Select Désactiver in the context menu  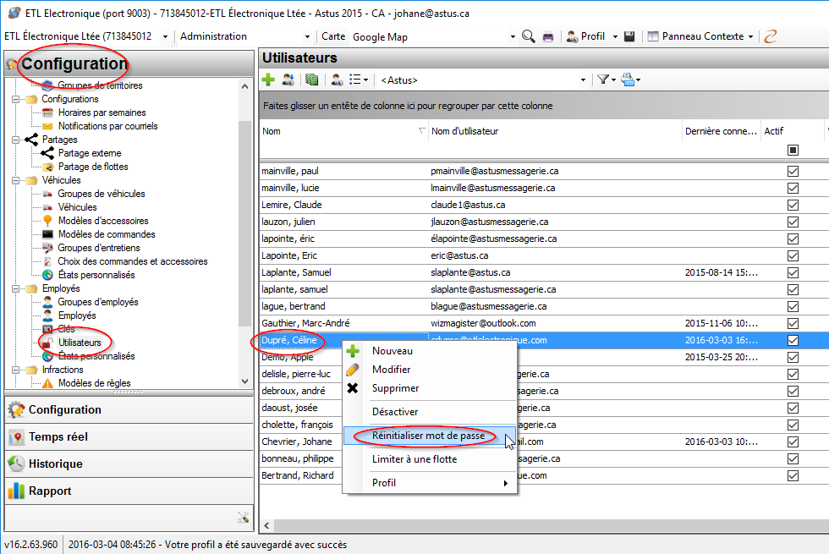click(x=395, y=412)
